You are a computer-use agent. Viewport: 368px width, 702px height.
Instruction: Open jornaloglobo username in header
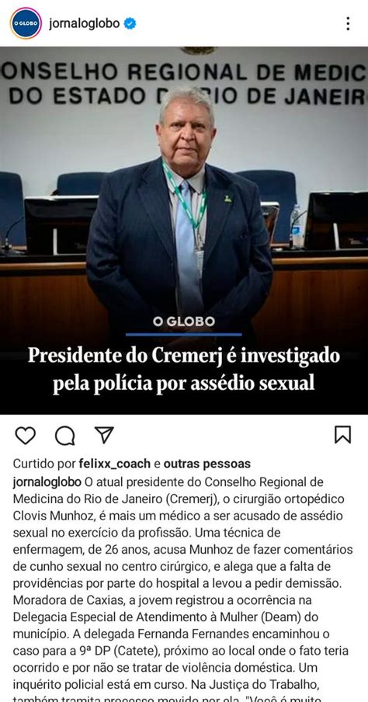click(84, 23)
